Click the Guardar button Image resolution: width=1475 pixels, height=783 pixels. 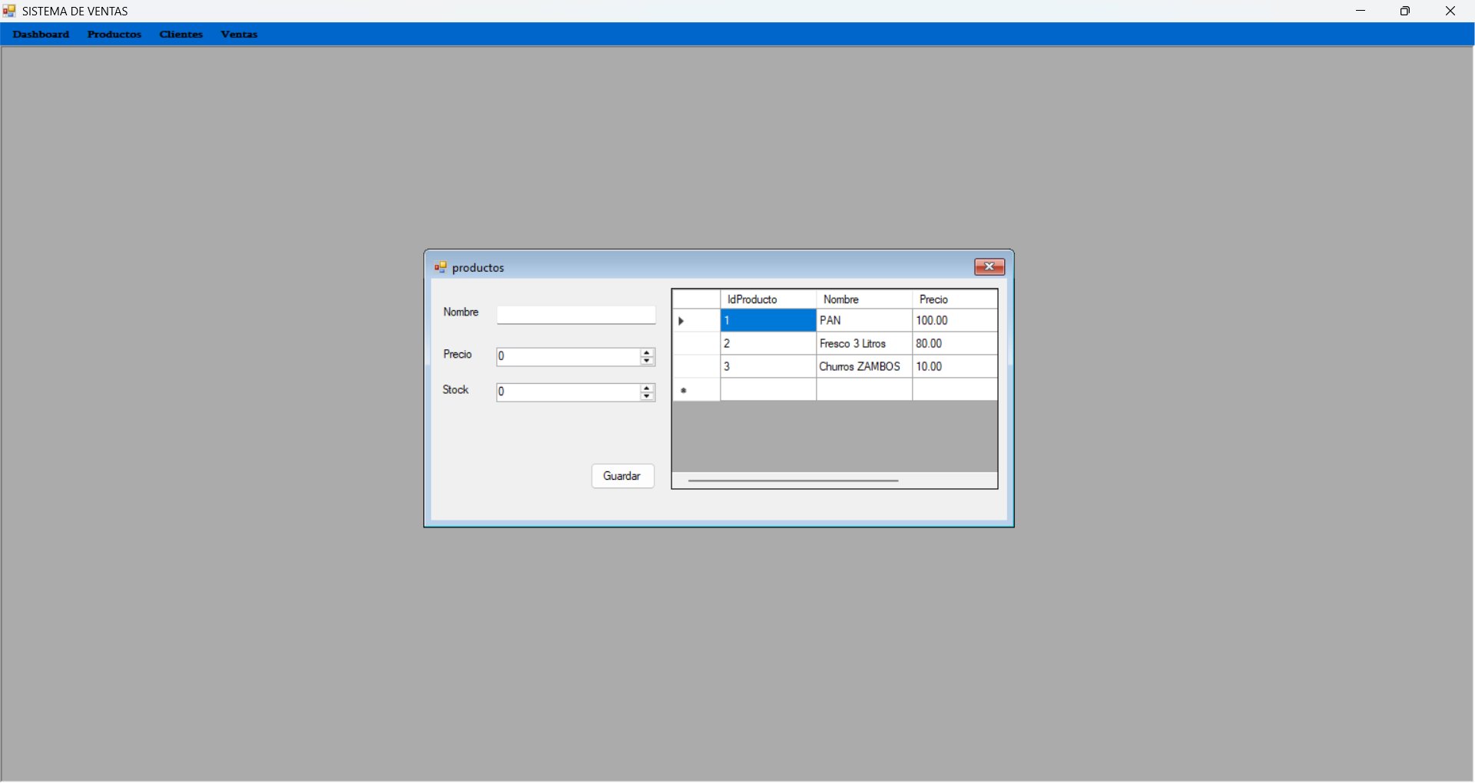click(623, 477)
